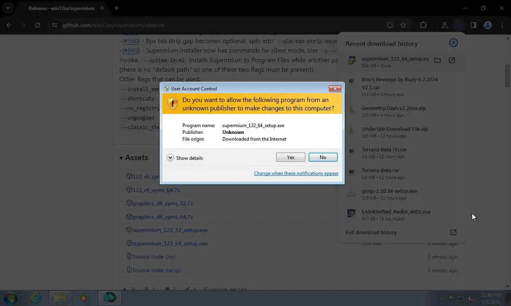Click the install app icon in address bar

390,25
